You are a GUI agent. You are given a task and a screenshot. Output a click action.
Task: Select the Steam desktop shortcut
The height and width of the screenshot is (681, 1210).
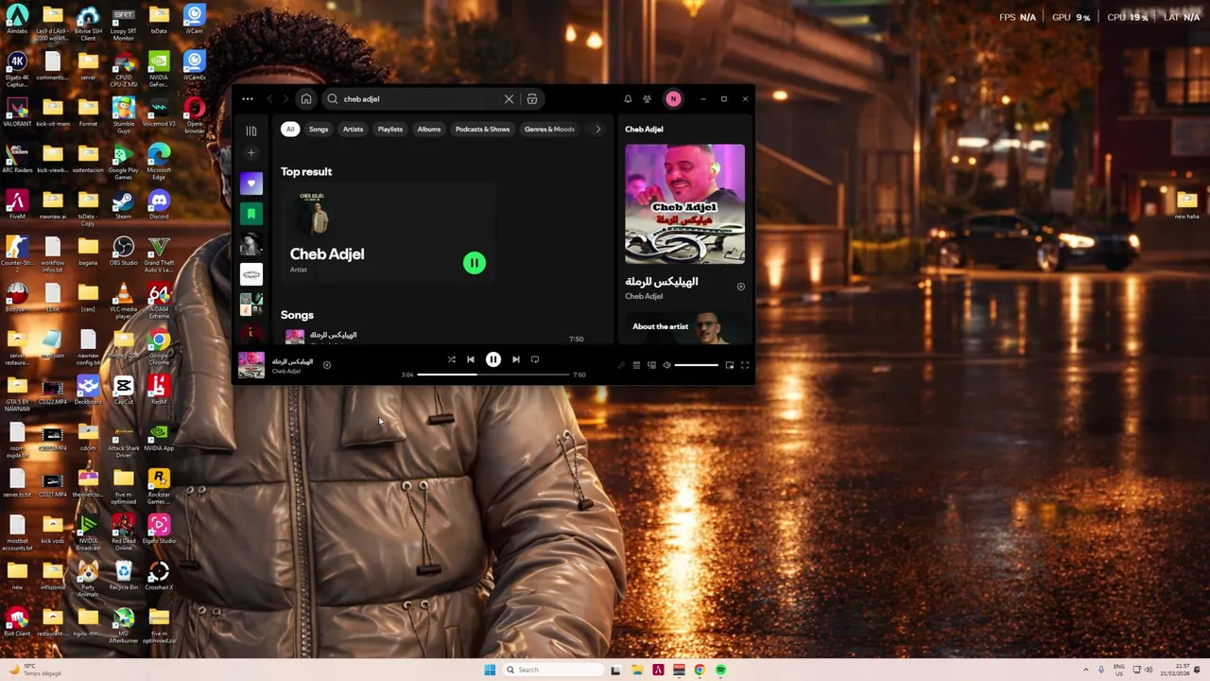tap(123, 204)
